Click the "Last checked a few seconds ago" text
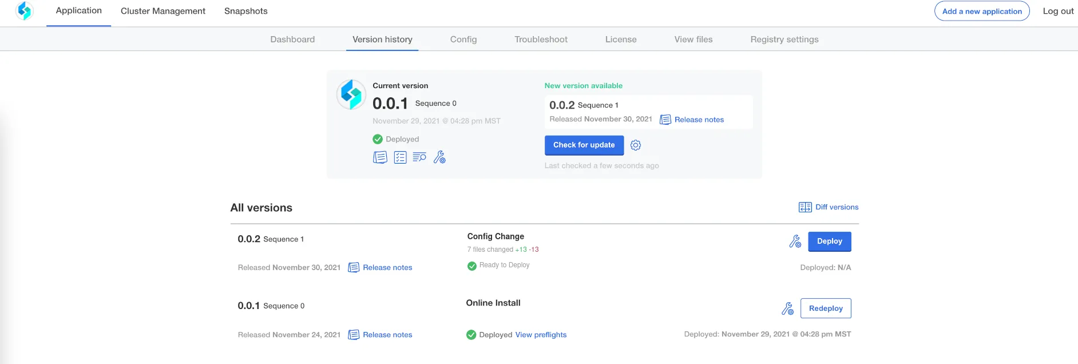 click(x=602, y=166)
